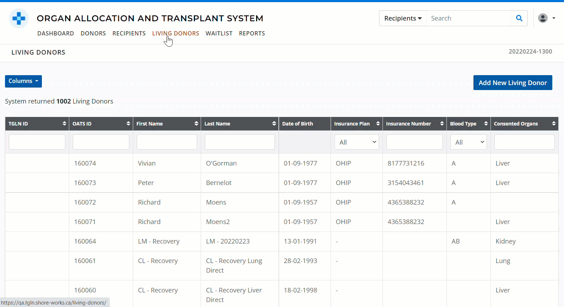
Task: Sort table by OATS ID column
Action: pyautogui.click(x=128, y=124)
